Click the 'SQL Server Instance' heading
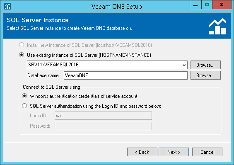Image resolution: width=234 pixels, height=165 pixels. (x=38, y=20)
